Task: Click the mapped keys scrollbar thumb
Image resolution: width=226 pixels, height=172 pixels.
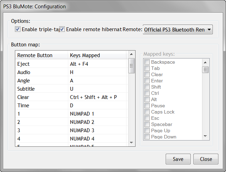Action: click(x=206, y=70)
